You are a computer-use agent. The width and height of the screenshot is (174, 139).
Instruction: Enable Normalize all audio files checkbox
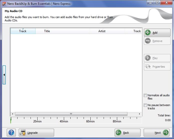tap(145, 95)
